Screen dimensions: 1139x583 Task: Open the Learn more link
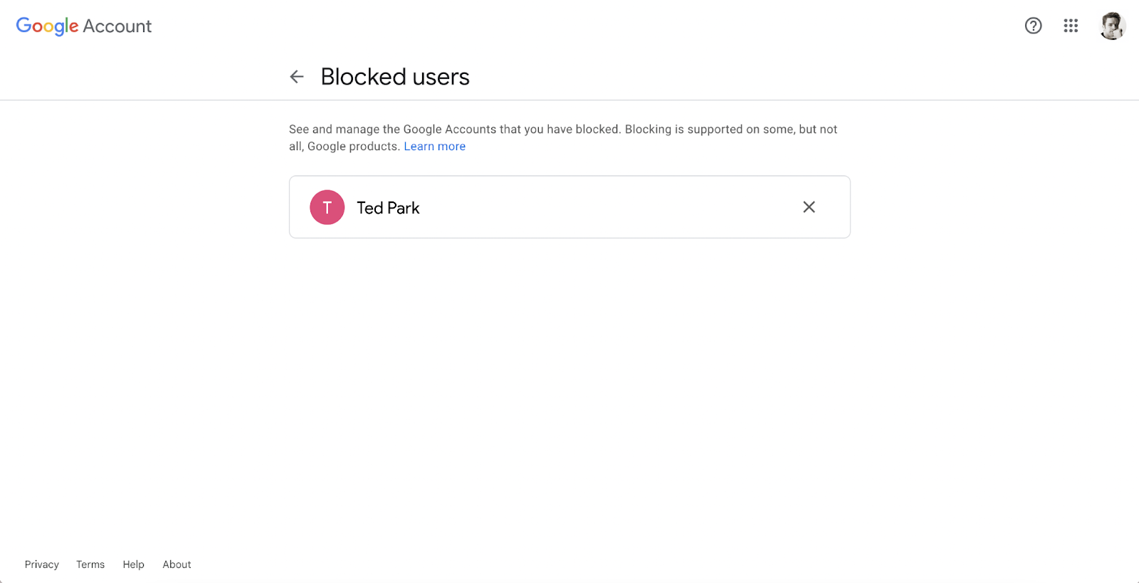coord(434,147)
